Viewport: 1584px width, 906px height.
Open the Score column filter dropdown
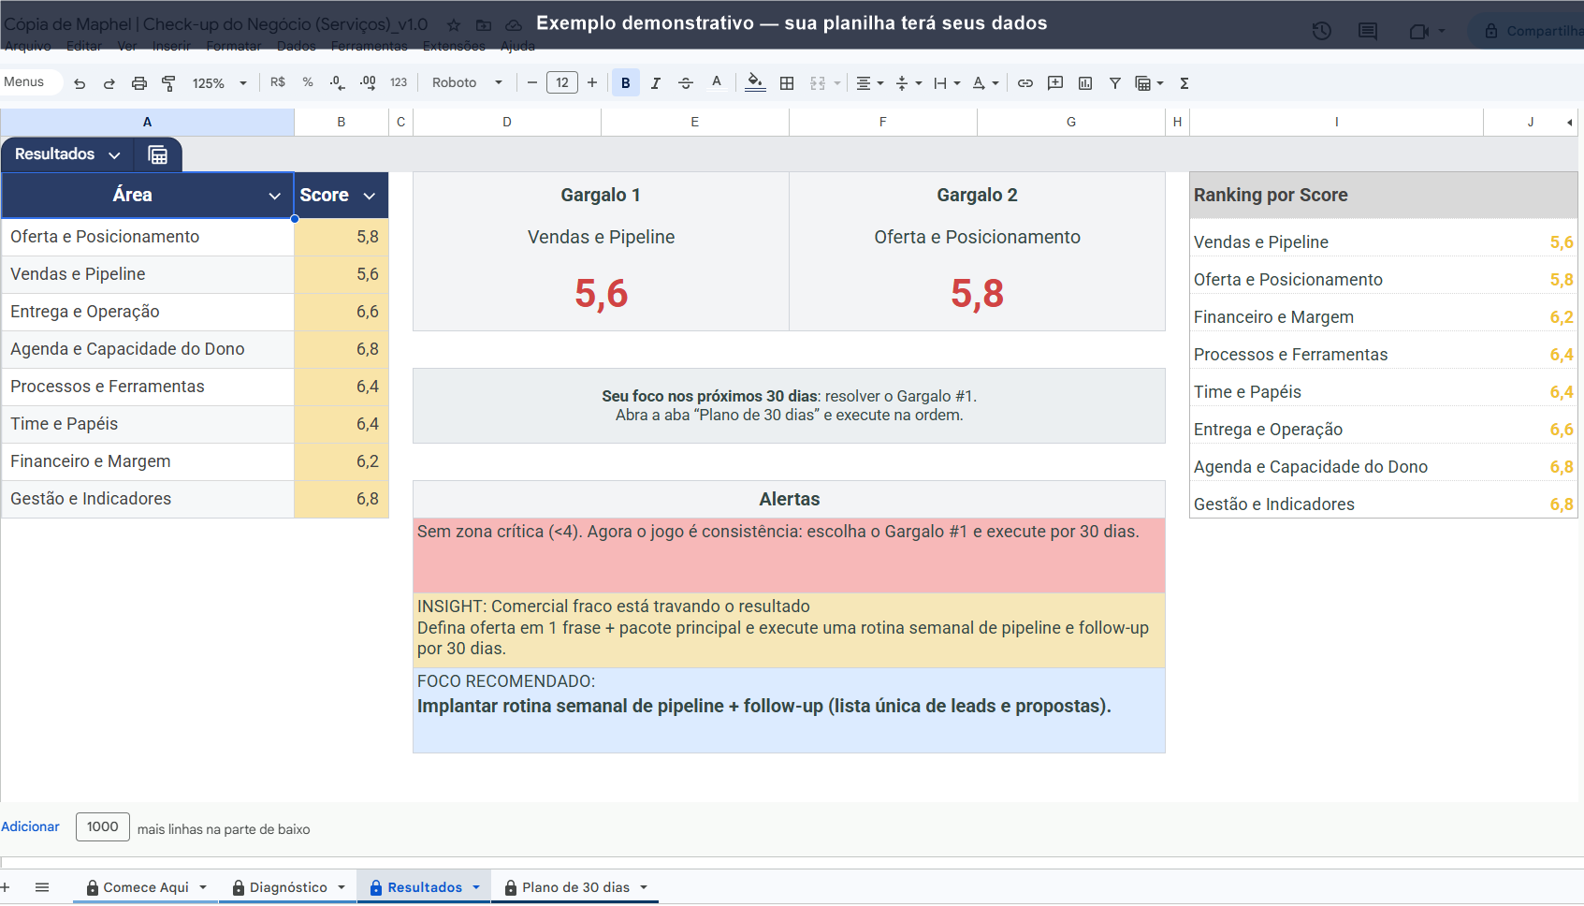(x=370, y=196)
